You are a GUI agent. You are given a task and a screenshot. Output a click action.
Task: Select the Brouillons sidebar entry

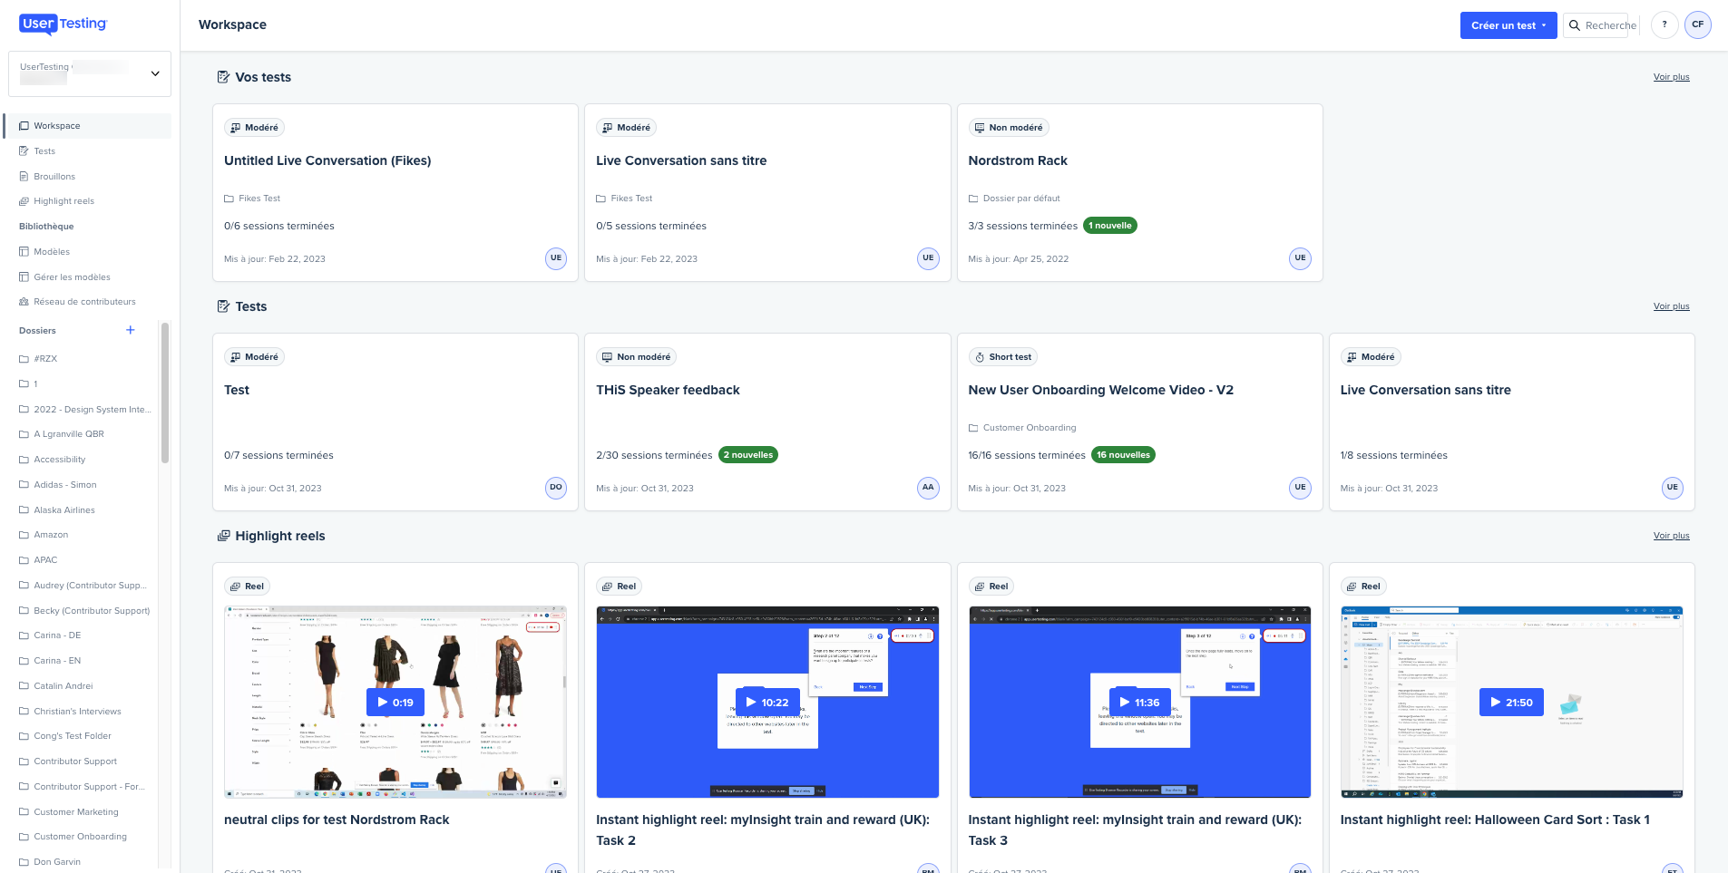54,176
